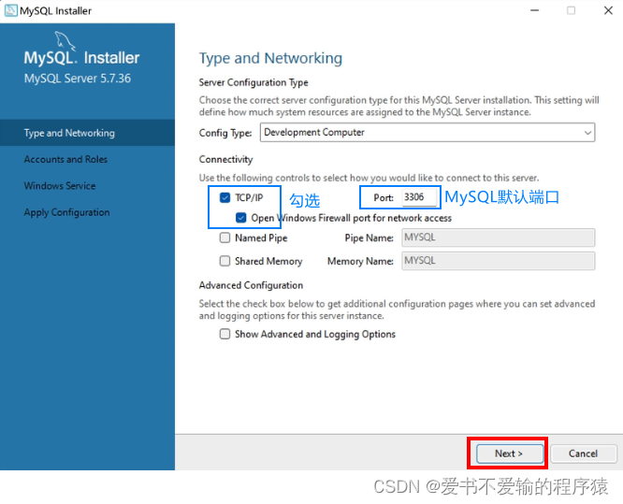Click the MySQL dolphin logo in sidebar
The image size is (623, 504).
pyautogui.click(x=65, y=41)
